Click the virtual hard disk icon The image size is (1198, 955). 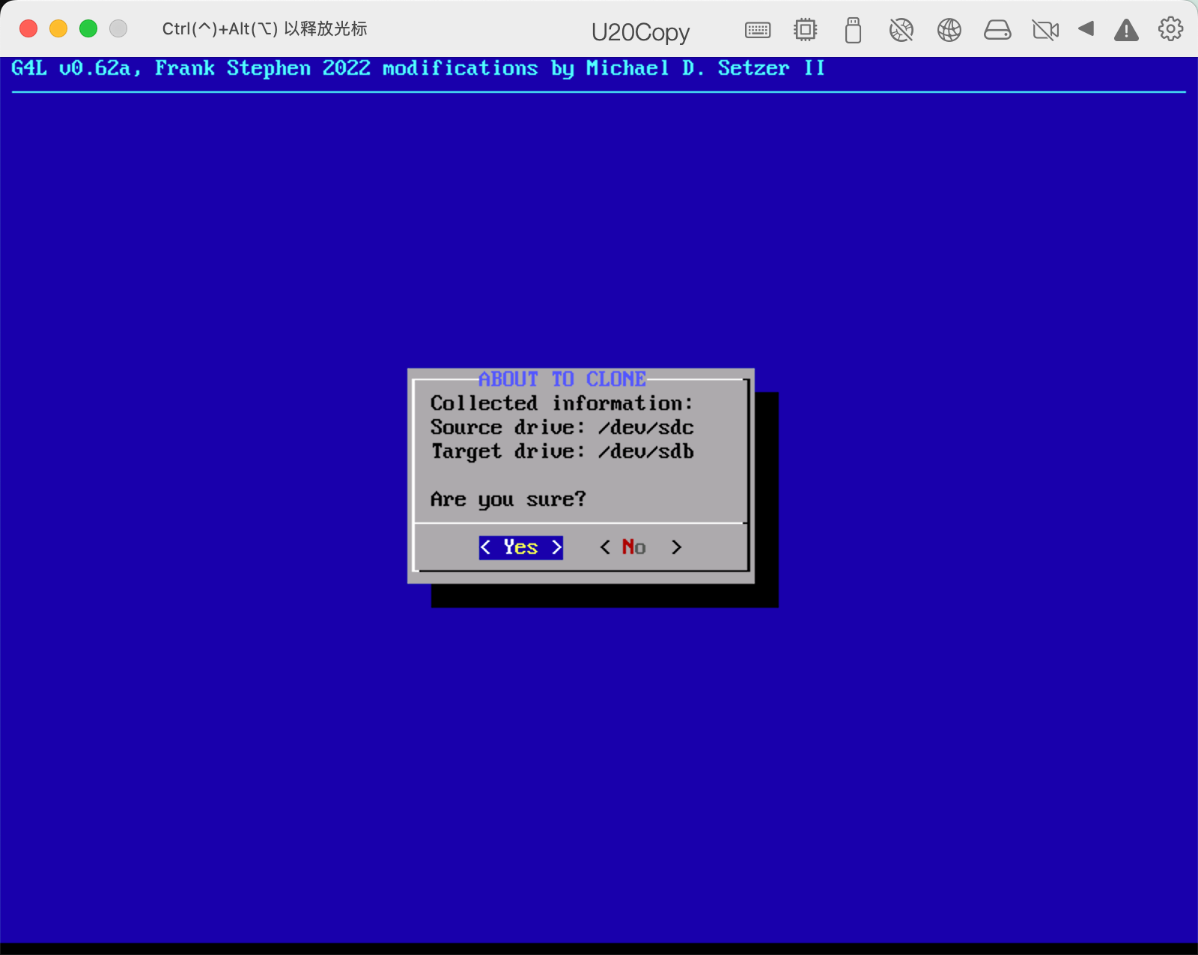[x=997, y=30]
